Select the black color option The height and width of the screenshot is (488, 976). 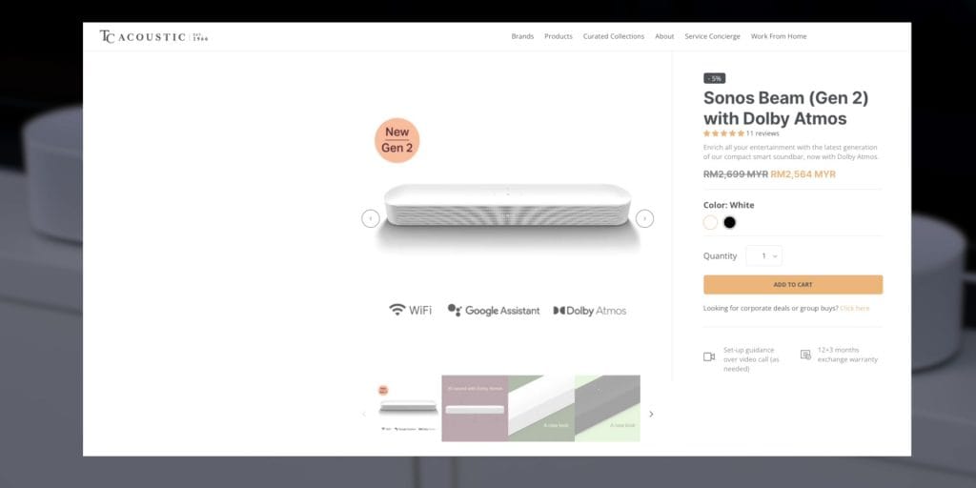(x=729, y=222)
